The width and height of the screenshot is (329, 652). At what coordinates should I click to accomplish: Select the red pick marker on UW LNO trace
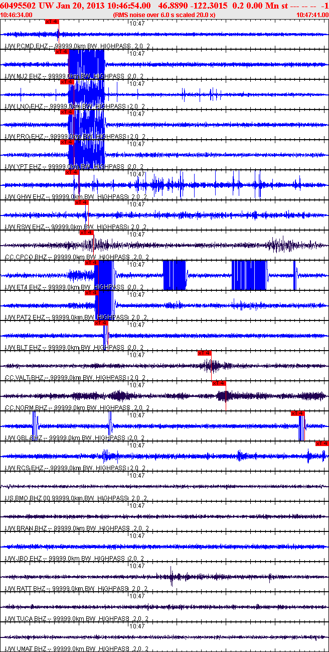(x=67, y=82)
